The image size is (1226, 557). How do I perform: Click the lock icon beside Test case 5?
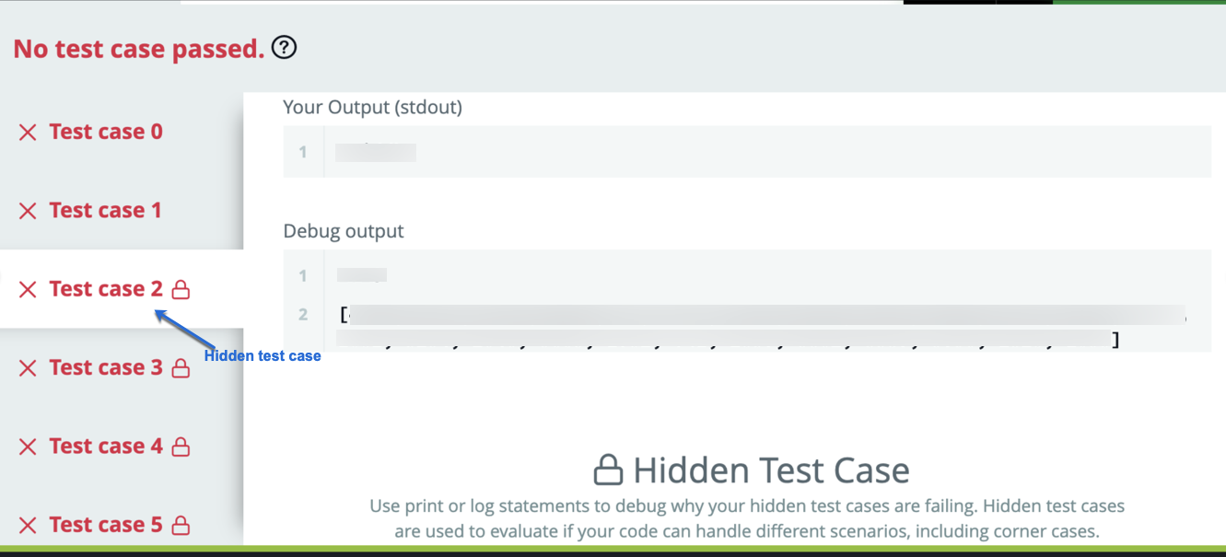tap(181, 525)
